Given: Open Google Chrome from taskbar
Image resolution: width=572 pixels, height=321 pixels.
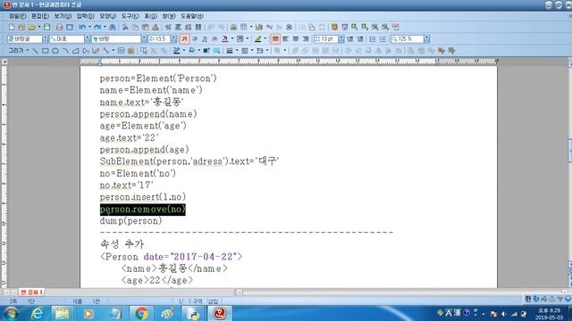Looking at the screenshot, I should tap(141, 313).
